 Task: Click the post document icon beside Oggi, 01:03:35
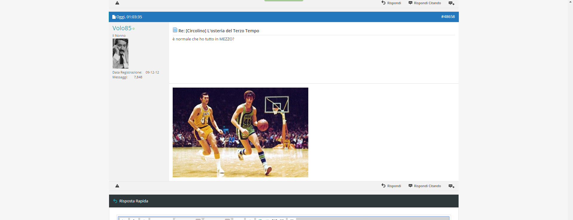point(114,17)
